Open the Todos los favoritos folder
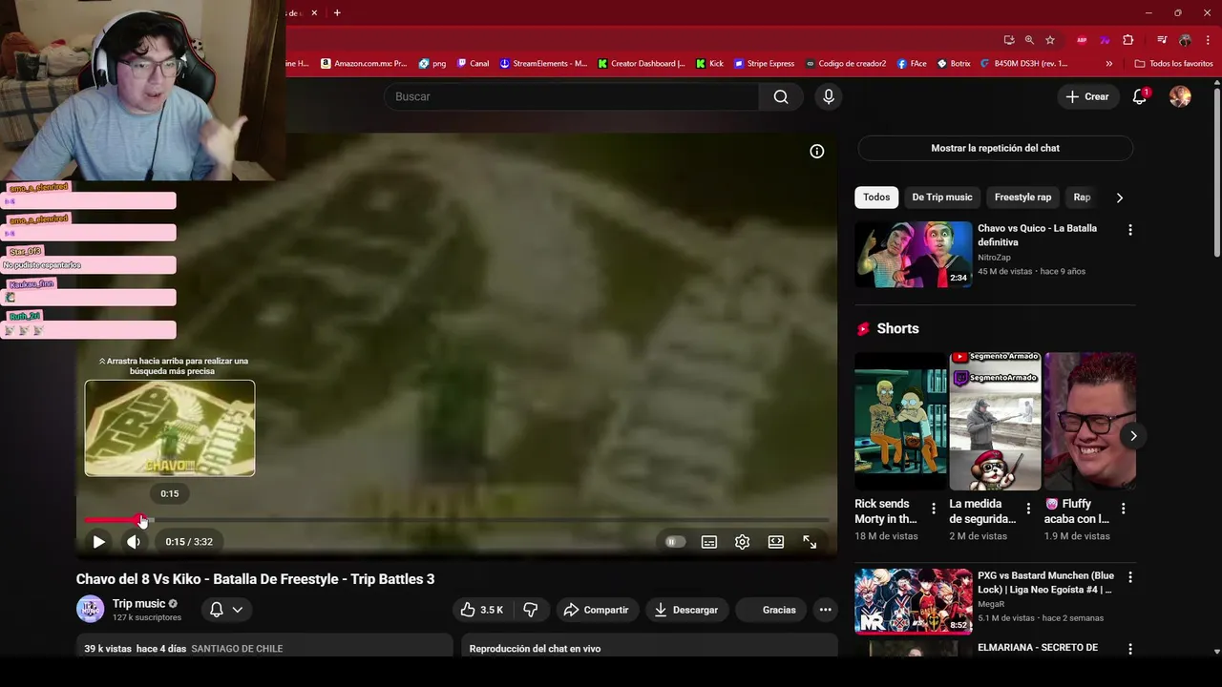The height and width of the screenshot is (687, 1222). pyautogui.click(x=1174, y=64)
